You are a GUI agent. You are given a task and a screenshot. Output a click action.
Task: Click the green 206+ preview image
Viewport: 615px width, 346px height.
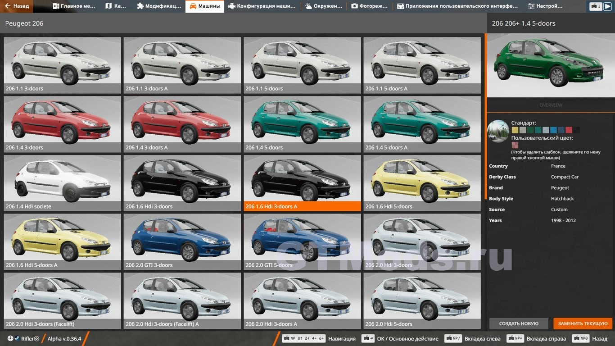tap(551, 65)
